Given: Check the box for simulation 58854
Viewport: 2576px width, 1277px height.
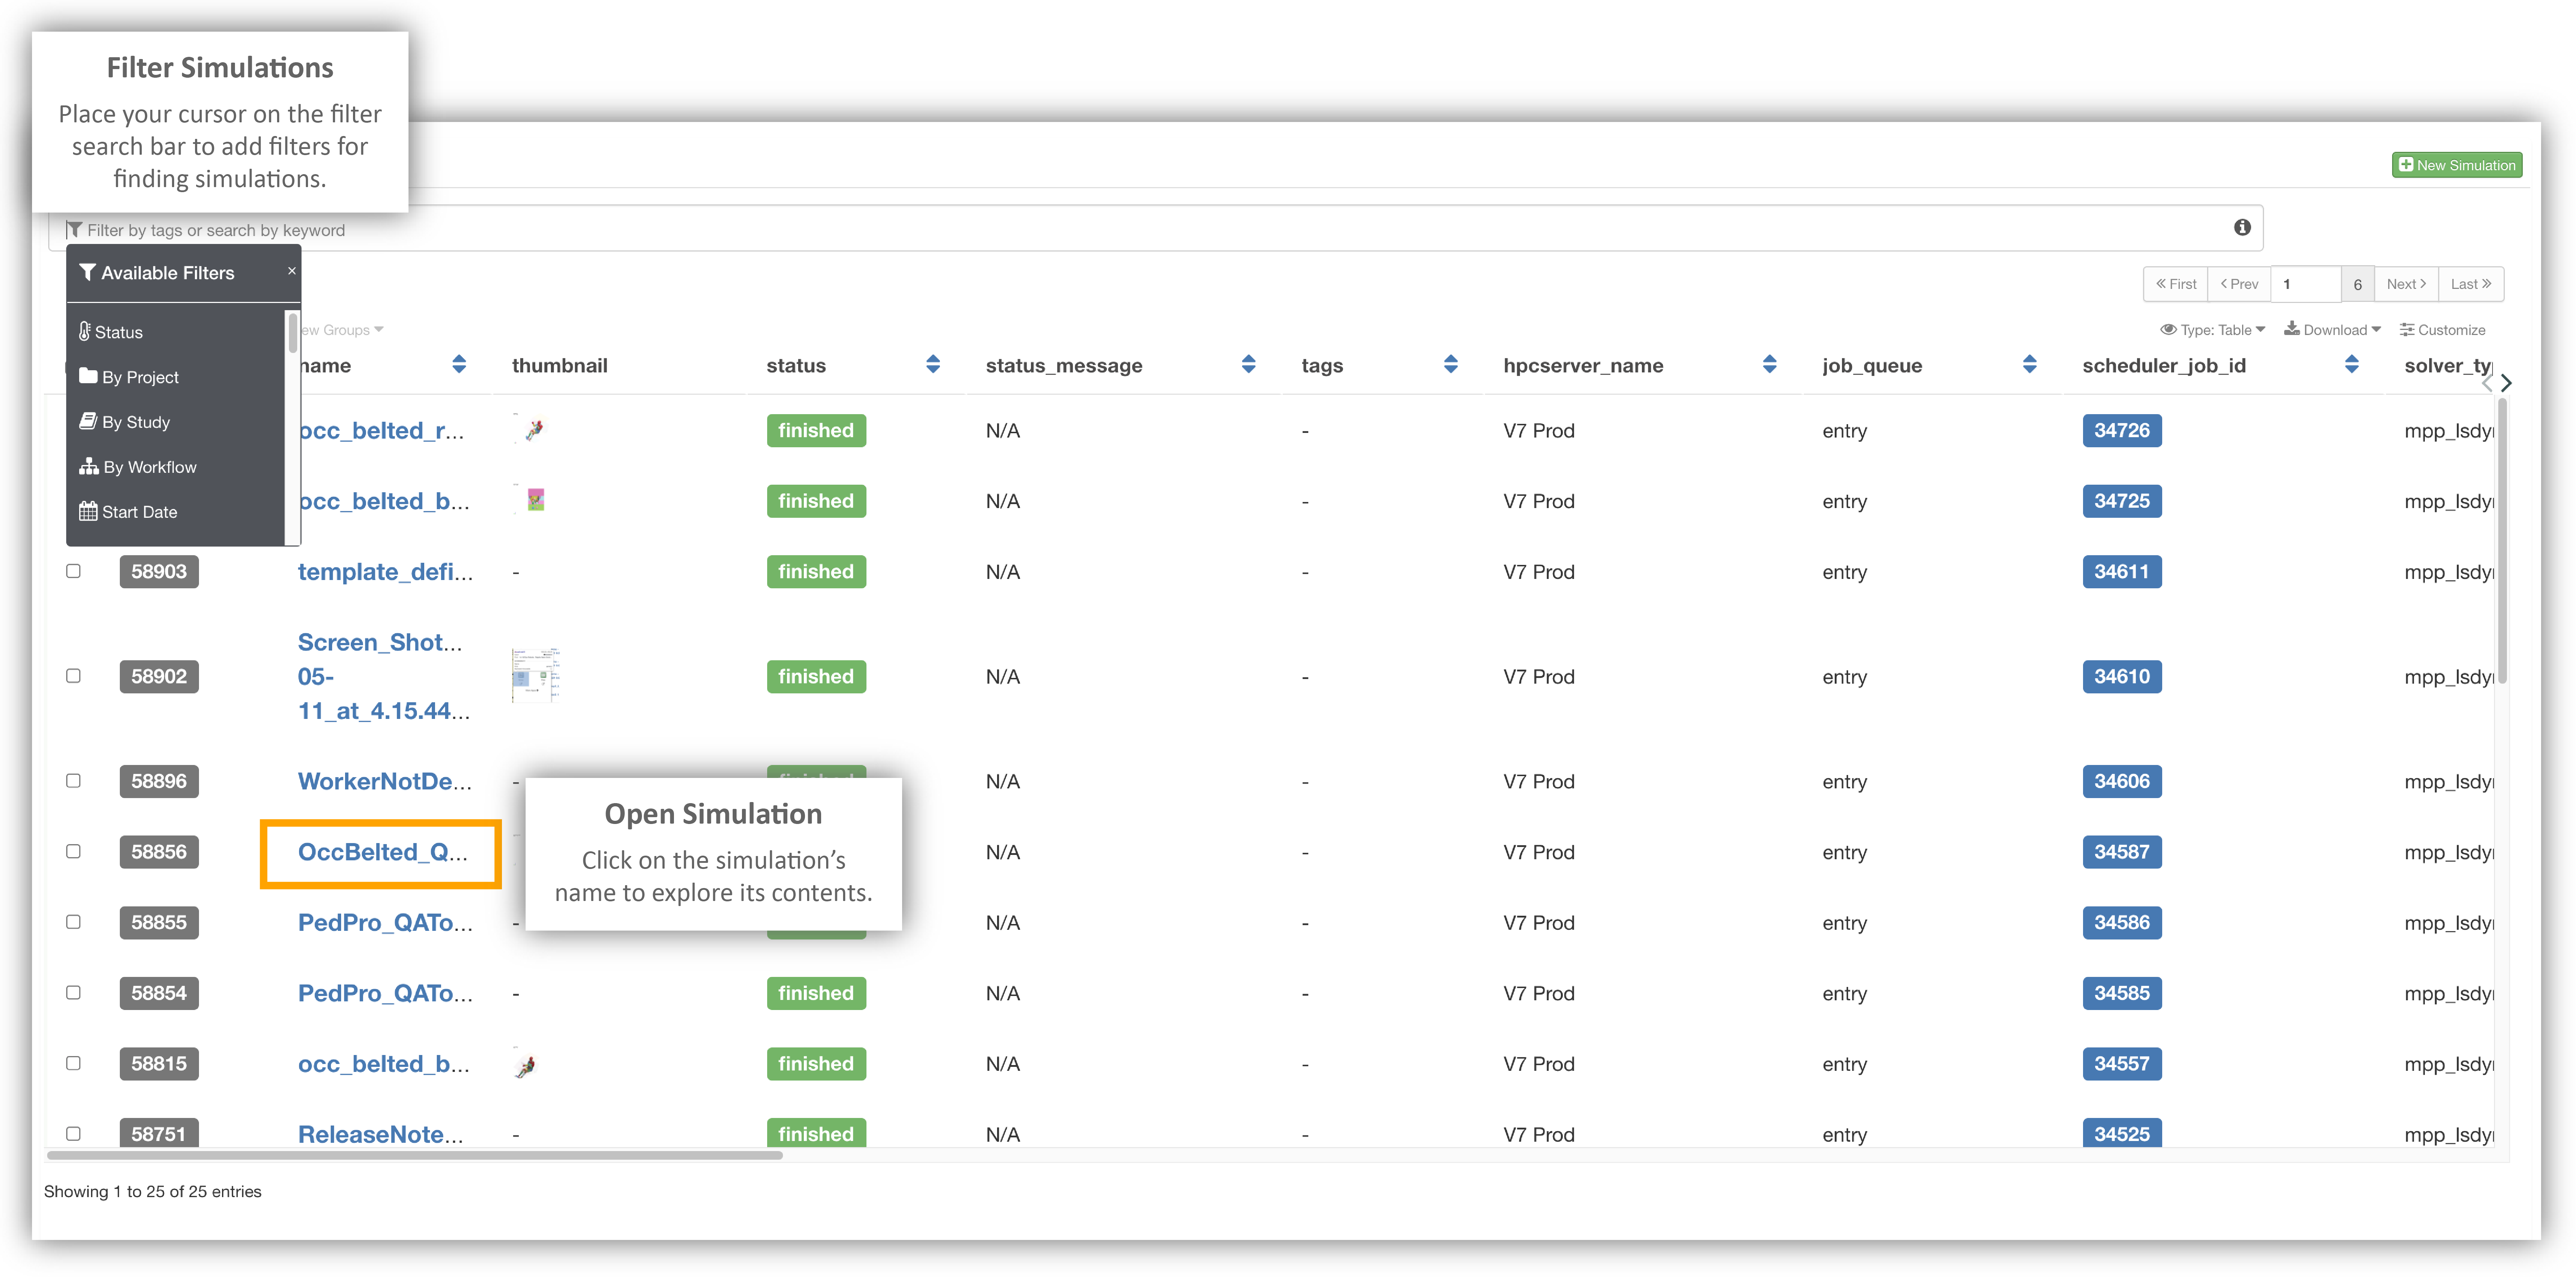Looking at the screenshot, I should 73,993.
